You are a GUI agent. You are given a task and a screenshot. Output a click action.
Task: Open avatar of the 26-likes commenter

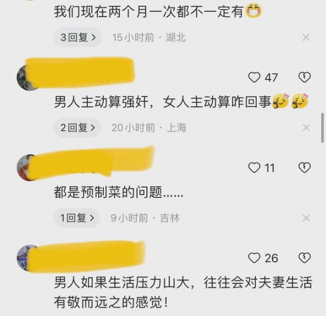pos(27,258)
